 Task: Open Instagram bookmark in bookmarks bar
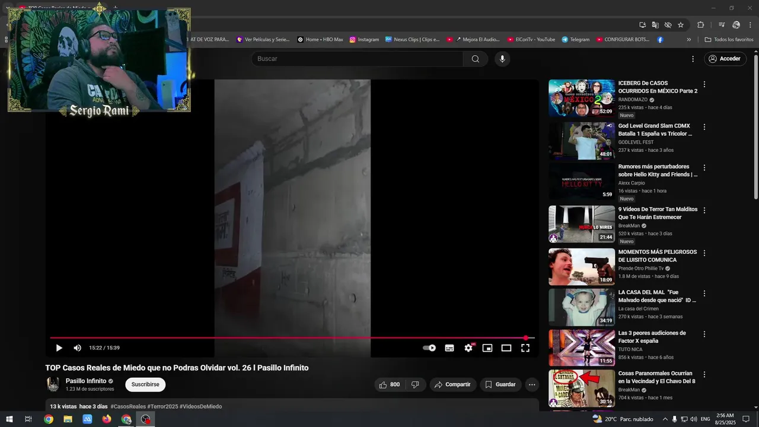coord(364,40)
